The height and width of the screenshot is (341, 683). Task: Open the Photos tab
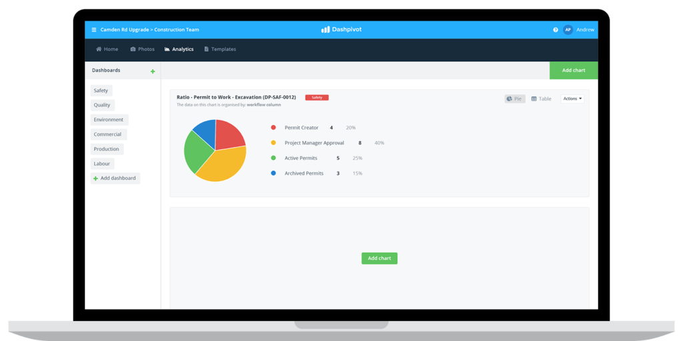tap(143, 49)
